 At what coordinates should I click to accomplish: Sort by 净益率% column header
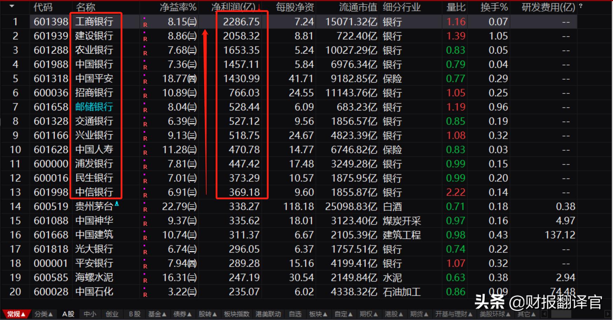click(178, 7)
